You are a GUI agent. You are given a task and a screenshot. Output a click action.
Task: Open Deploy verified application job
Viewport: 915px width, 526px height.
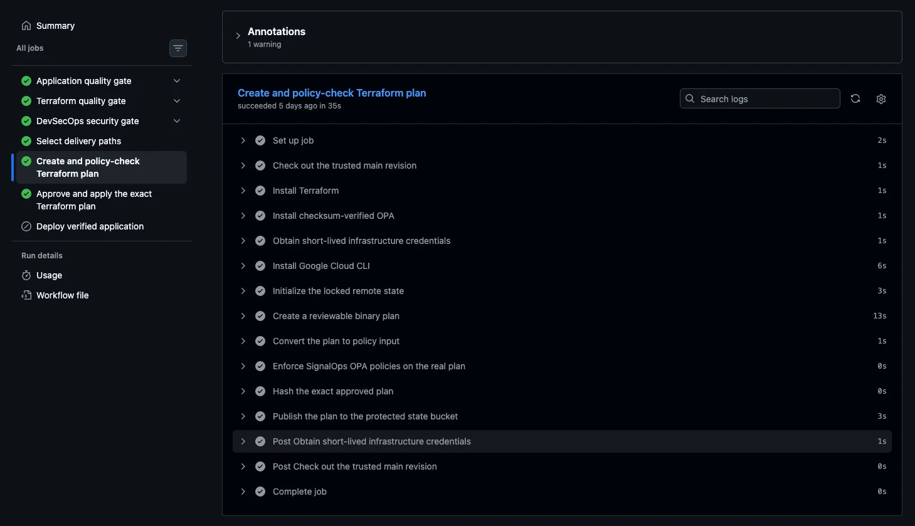click(102, 226)
